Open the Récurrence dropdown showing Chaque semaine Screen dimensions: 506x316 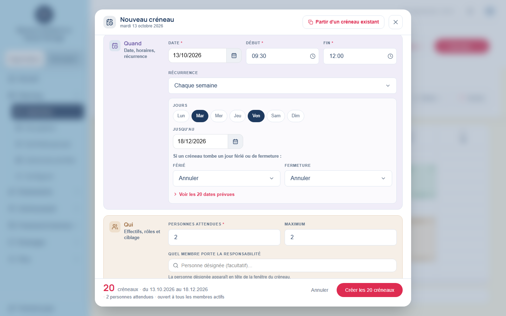[283, 86]
